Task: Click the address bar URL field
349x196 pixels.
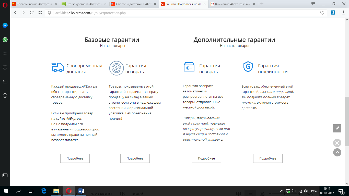Action: [x=179, y=13]
